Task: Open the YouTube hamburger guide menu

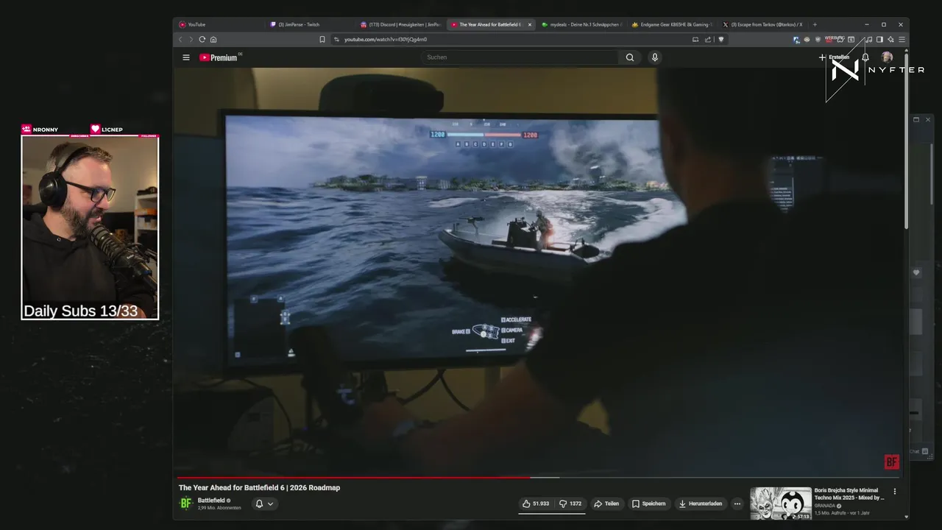Action: click(x=186, y=57)
